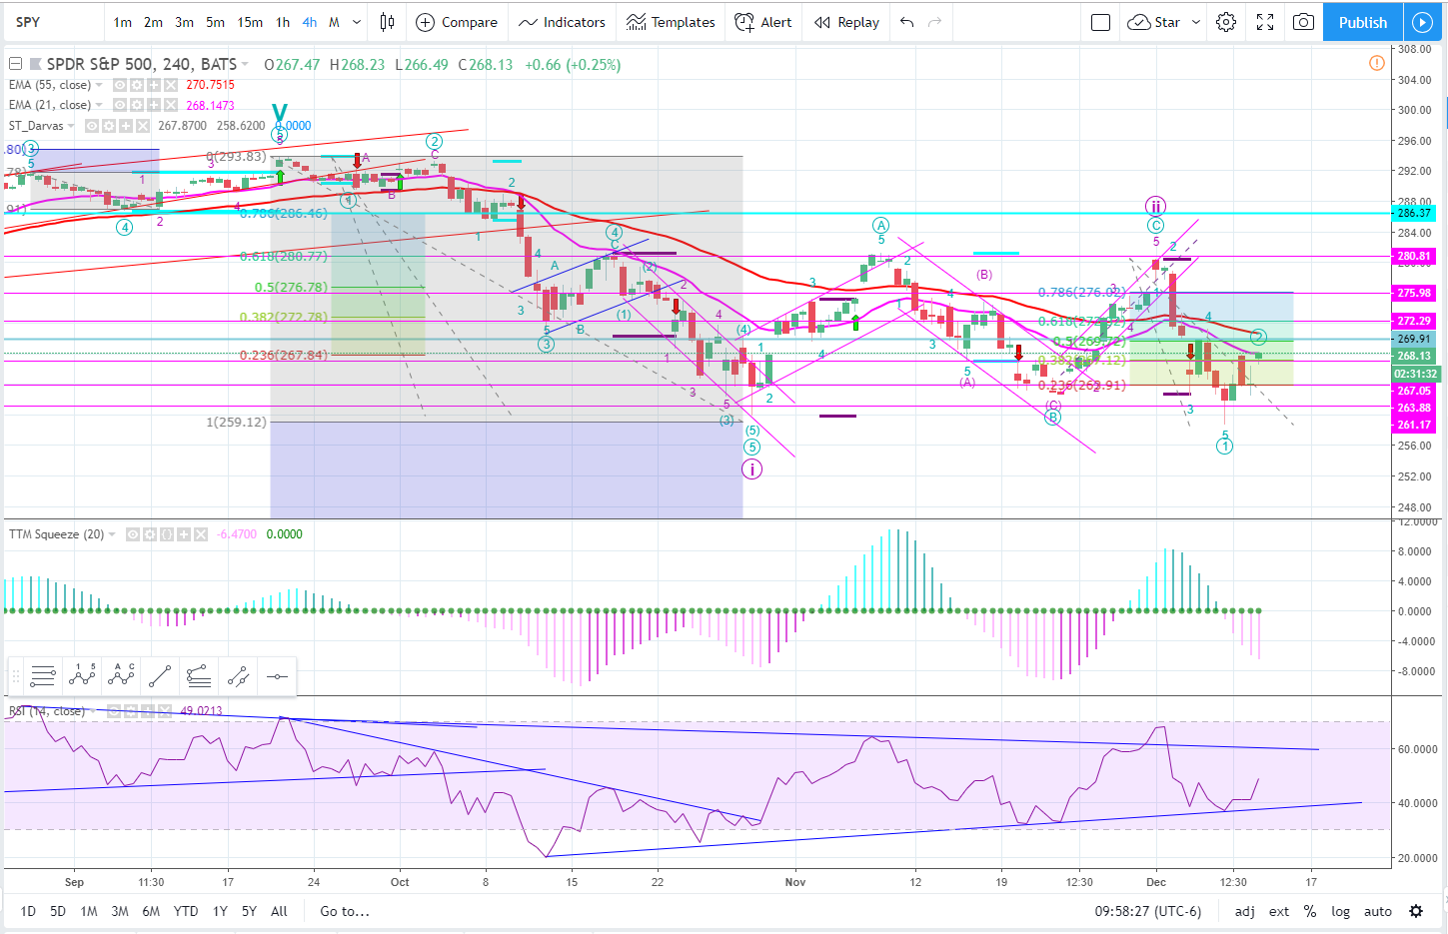Open the indicator Templates menu

click(671, 22)
